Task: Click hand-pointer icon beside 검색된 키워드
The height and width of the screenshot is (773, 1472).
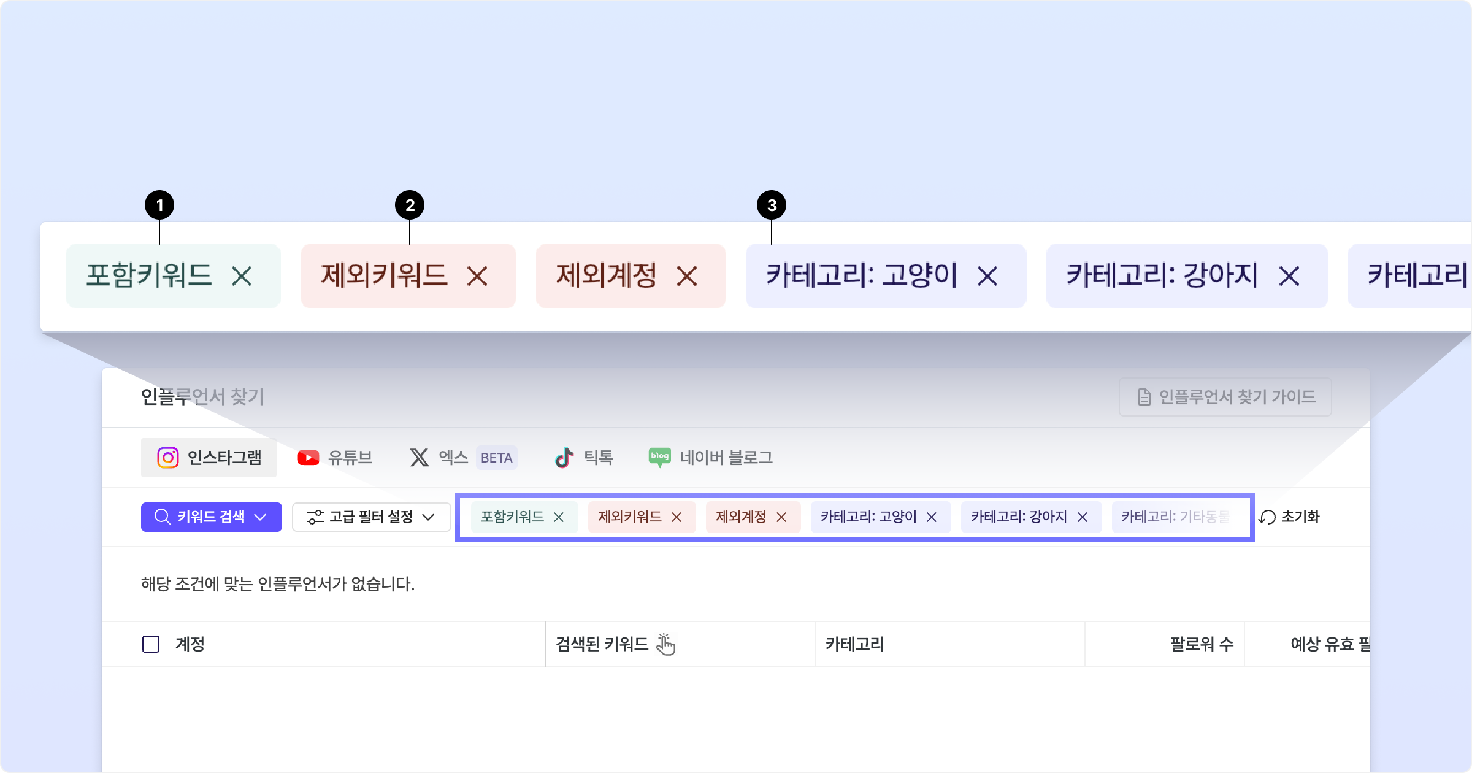Action: tap(665, 644)
